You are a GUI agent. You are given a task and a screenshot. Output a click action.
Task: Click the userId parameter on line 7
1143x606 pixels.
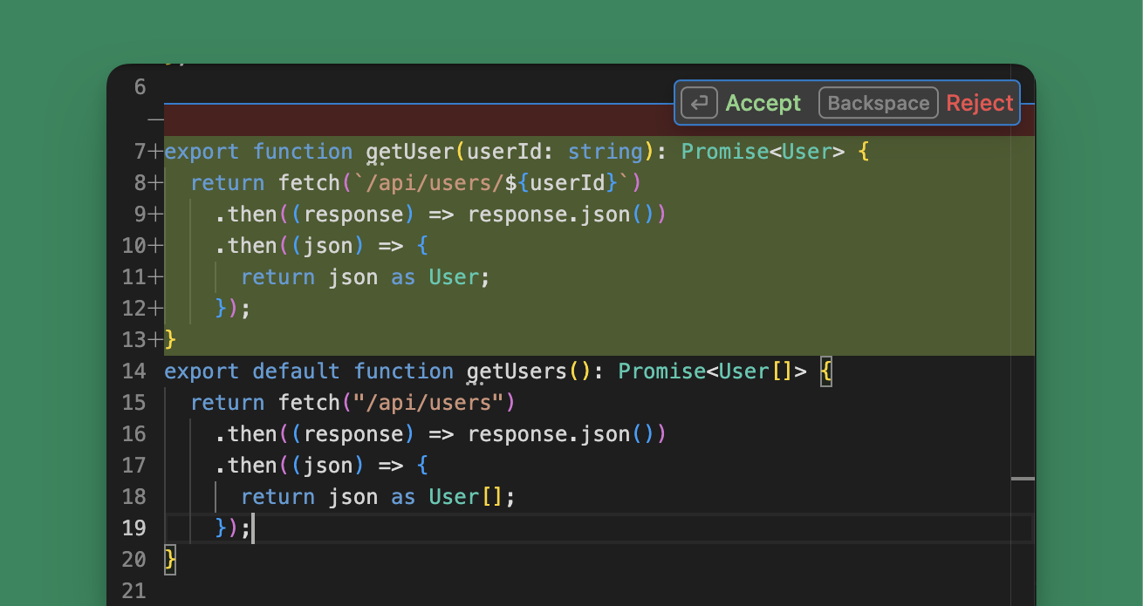tap(505, 152)
